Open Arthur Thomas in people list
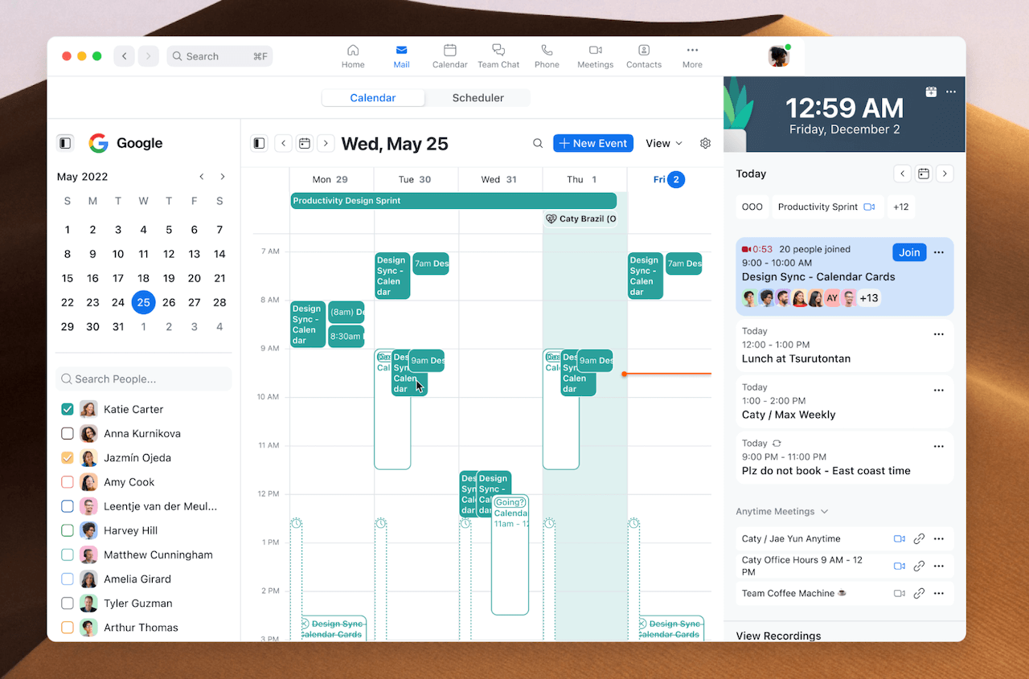Screen dimensions: 1029x679 141,628
